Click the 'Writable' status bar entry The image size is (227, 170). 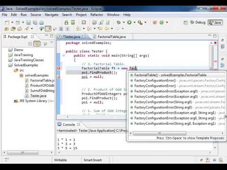pos(61,160)
